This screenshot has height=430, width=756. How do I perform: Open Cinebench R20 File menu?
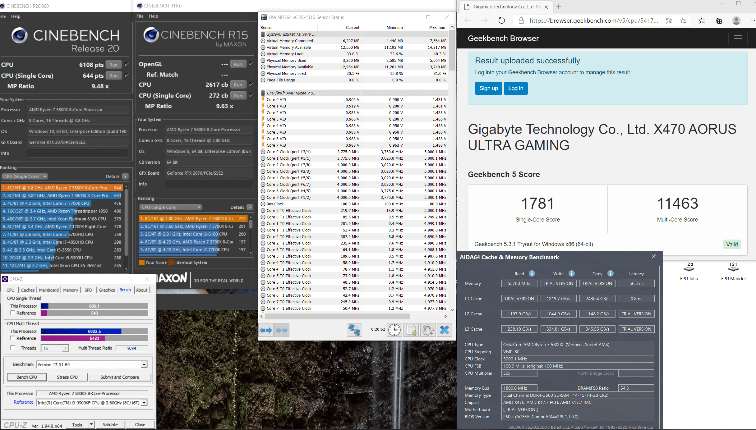(x=3, y=16)
